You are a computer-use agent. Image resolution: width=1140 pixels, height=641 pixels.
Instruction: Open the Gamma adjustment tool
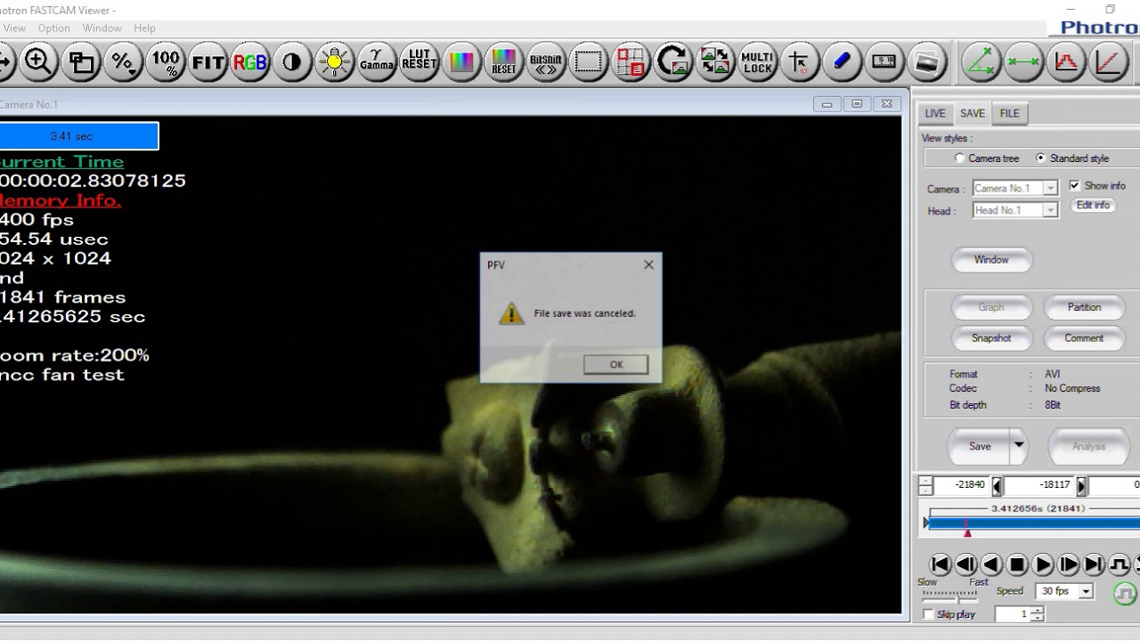click(x=377, y=61)
